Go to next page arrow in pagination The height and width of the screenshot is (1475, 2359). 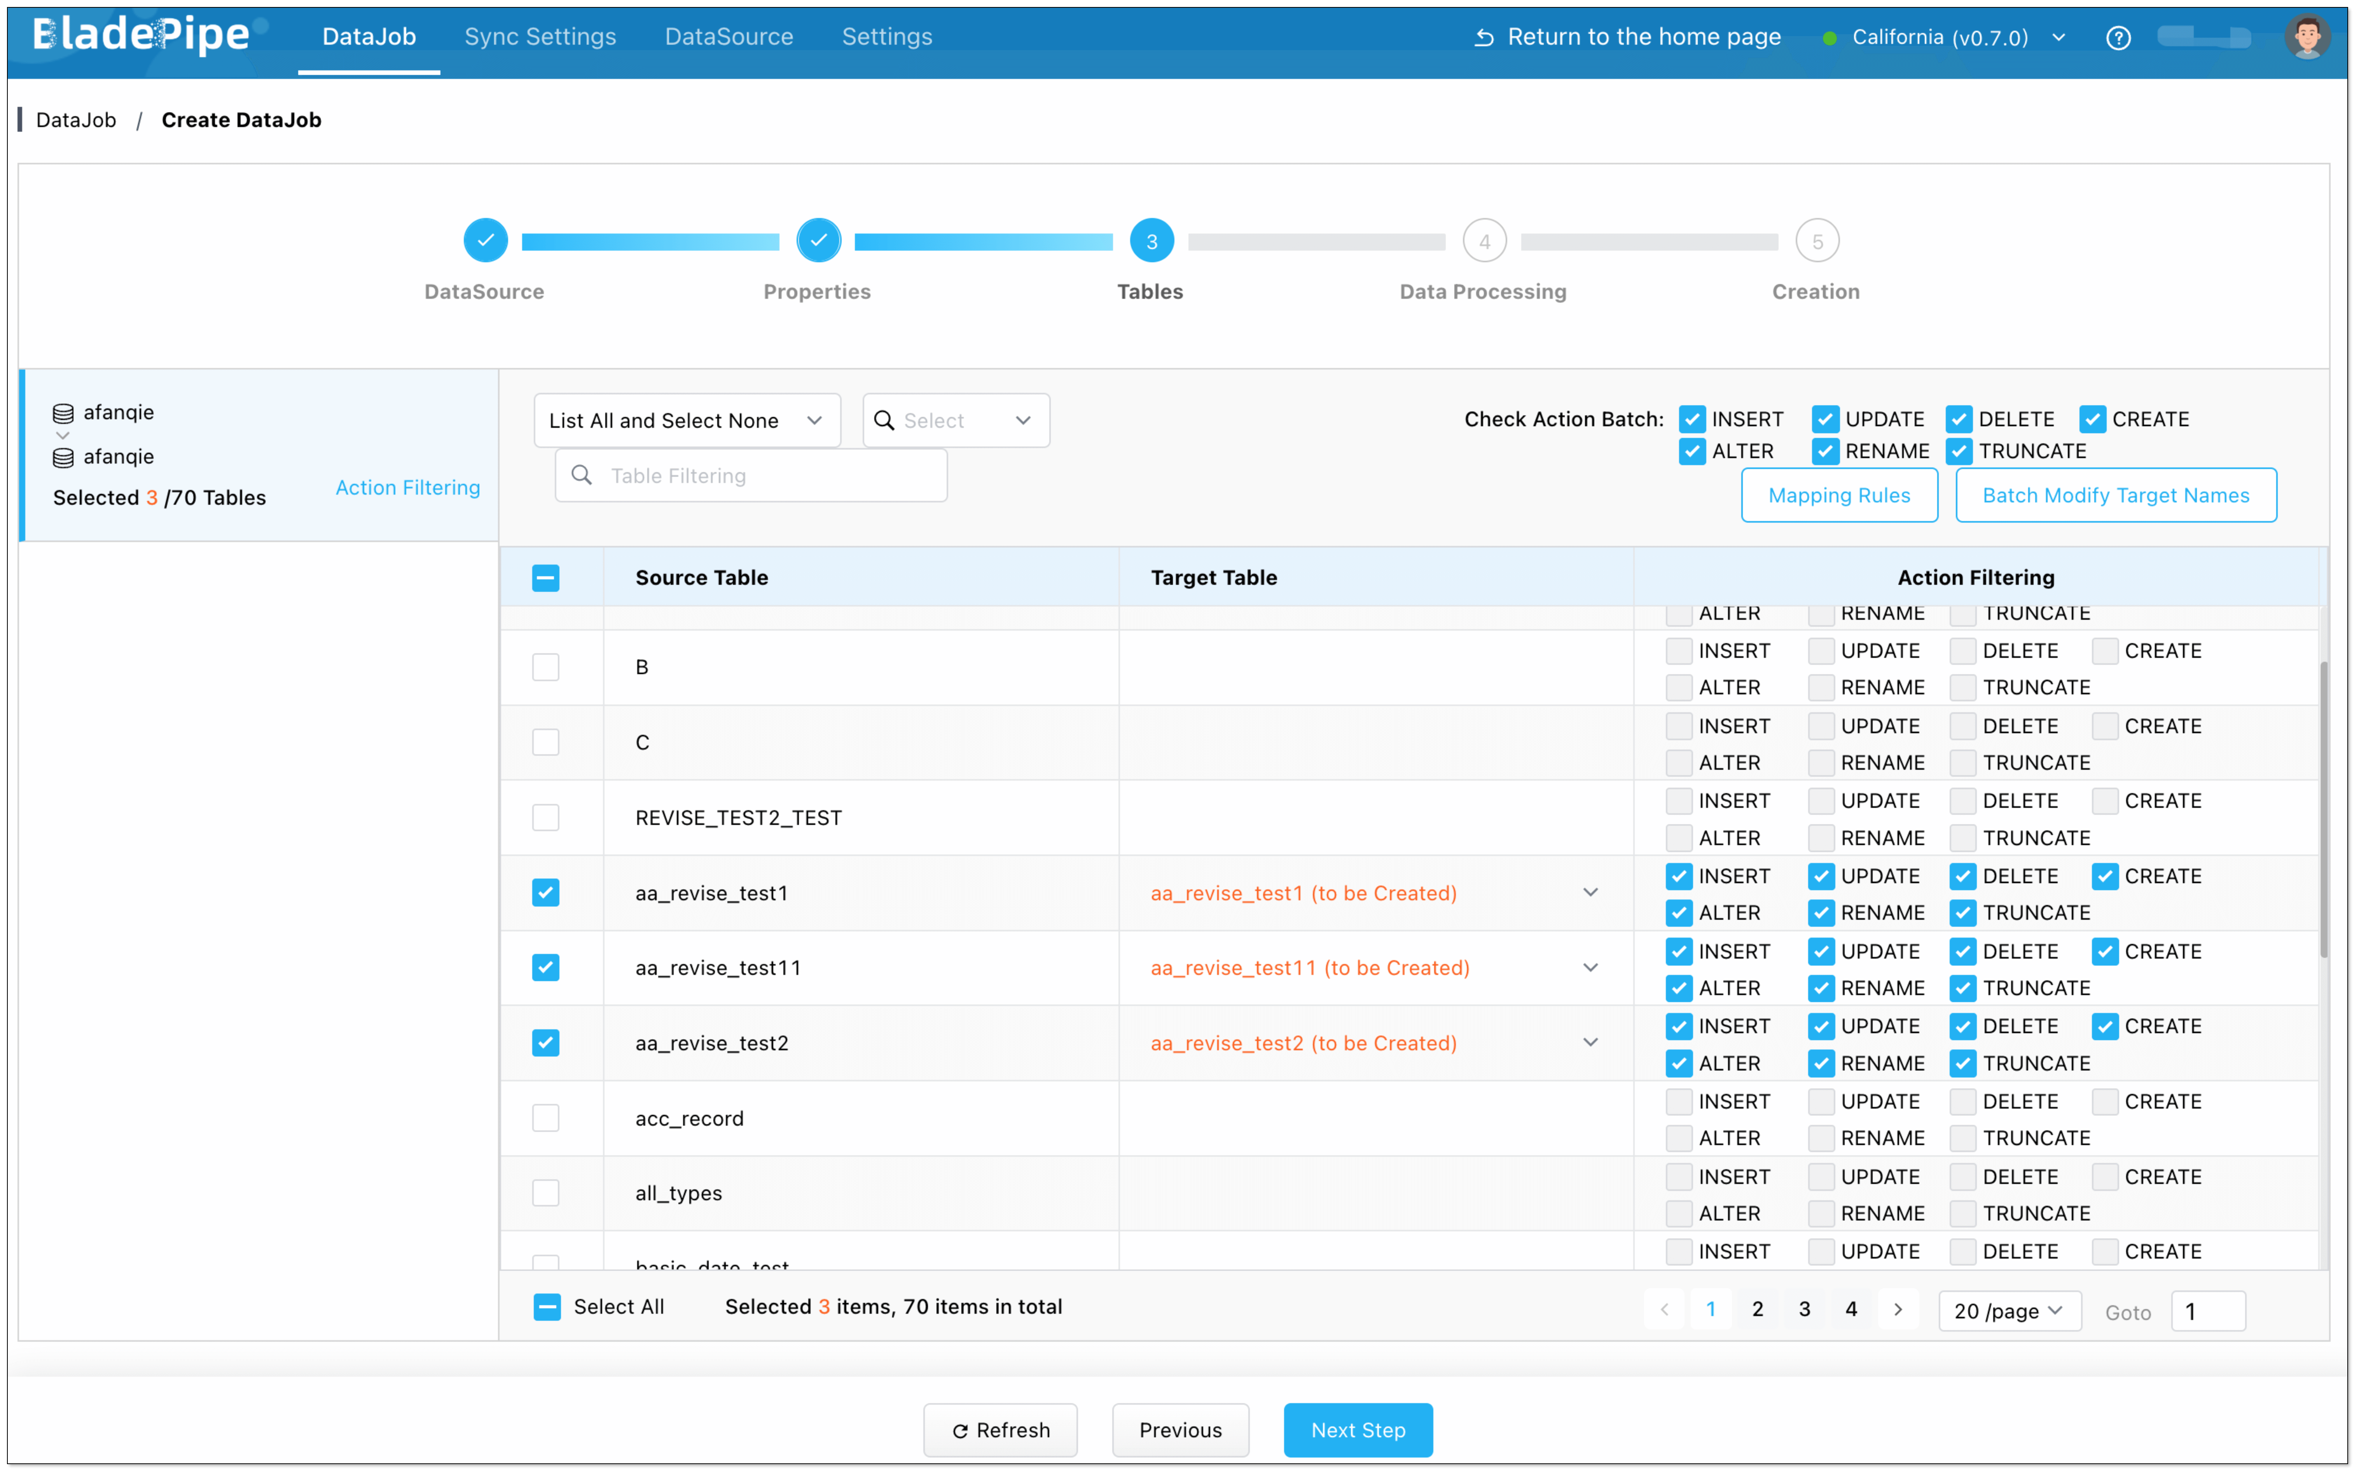click(x=1898, y=1309)
